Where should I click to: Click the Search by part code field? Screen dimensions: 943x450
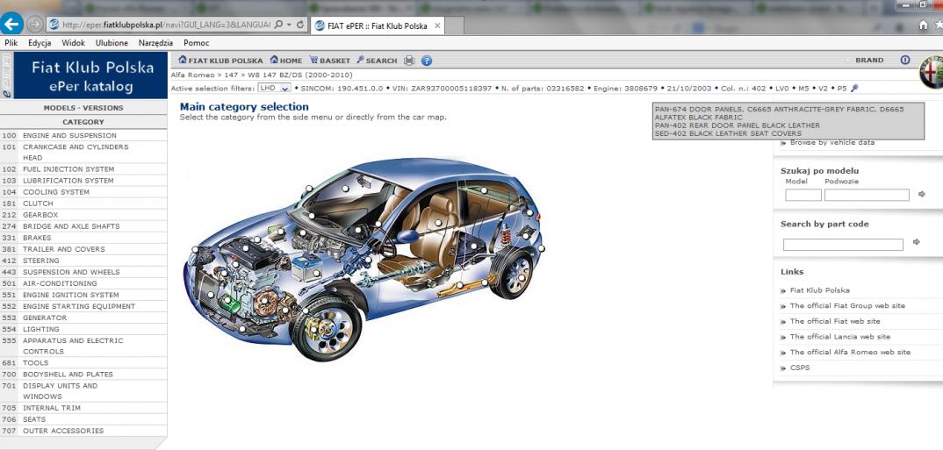tap(843, 245)
